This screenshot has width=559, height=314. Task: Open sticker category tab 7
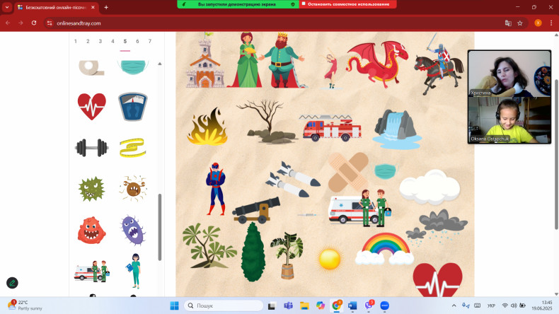(149, 42)
